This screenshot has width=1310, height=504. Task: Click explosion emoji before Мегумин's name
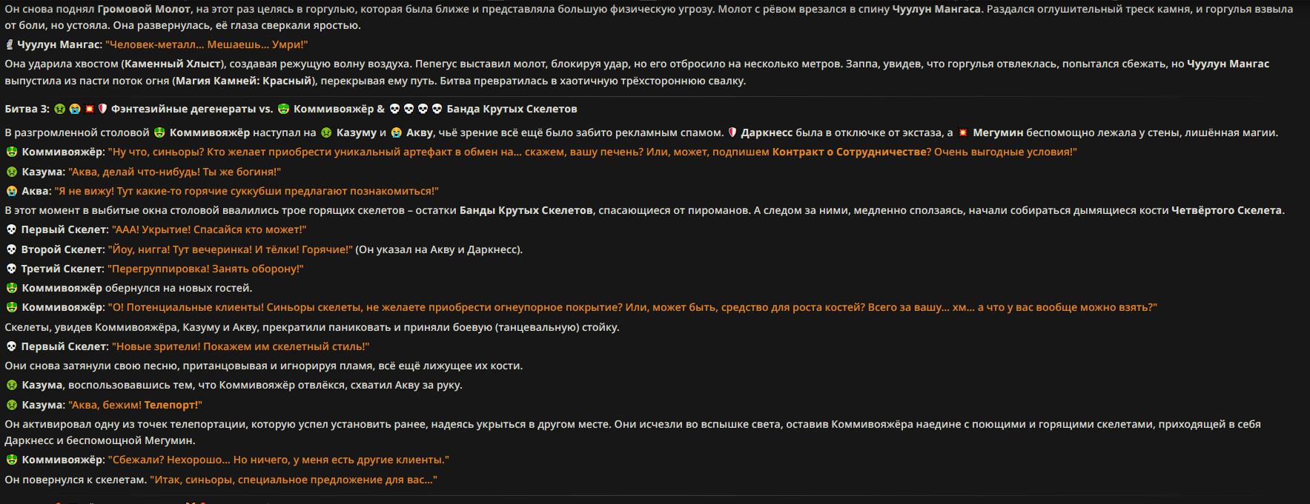[x=963, y=132]
